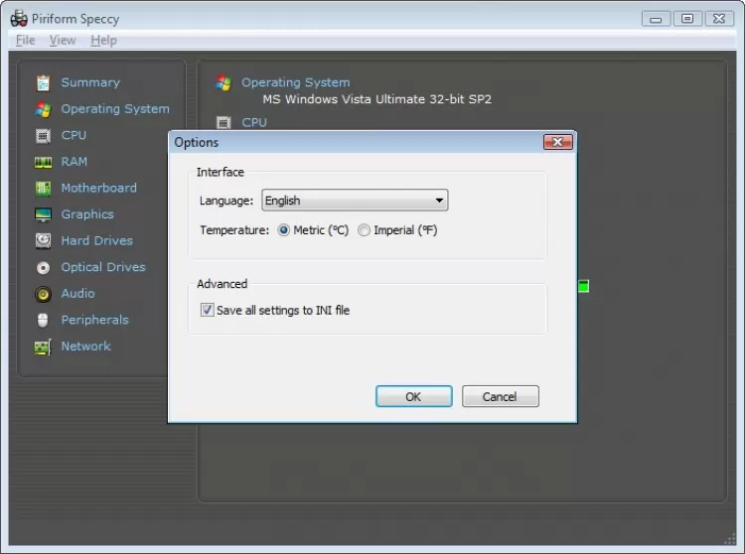745x554 pixels.
Task: Open the Operating System heading link in main panel
Action: [x=296, y=82]
